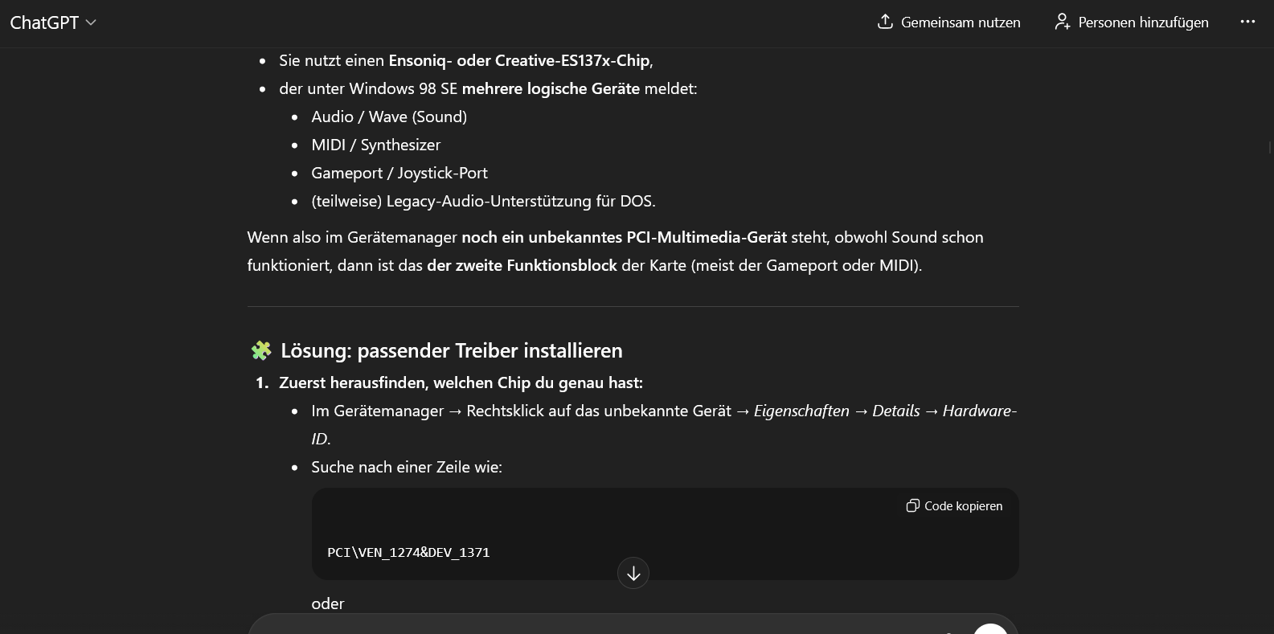Click the add-person icon
The height and width of the screenshot is (634, 1274).
[1062, 22]
